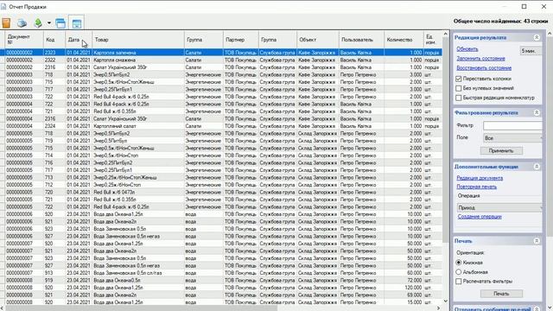
Task: Enable Быстрая редакция номенклатур checkbox
Action: click(x=459, y=98)
